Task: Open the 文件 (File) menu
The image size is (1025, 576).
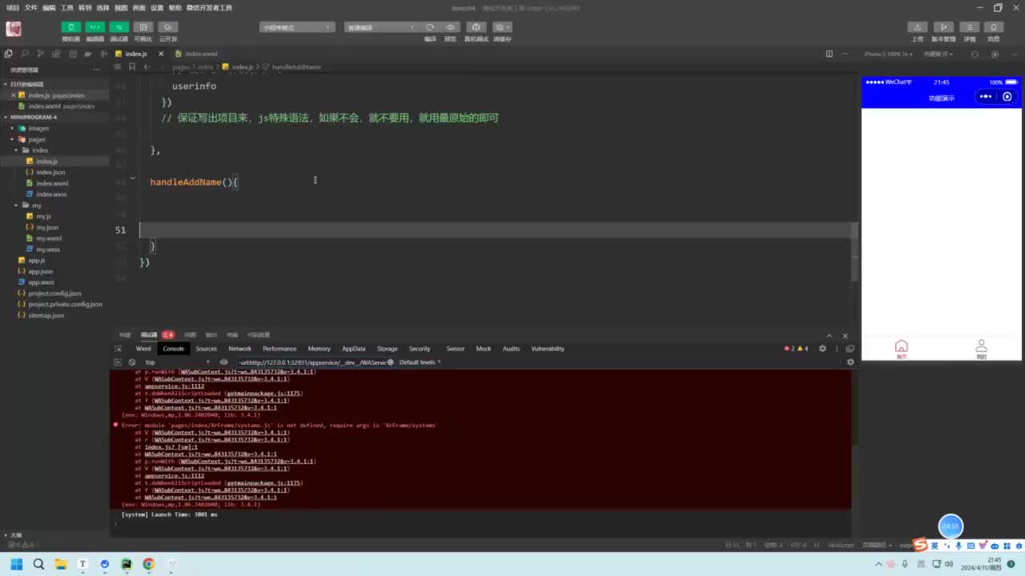Action: point(30,8)
